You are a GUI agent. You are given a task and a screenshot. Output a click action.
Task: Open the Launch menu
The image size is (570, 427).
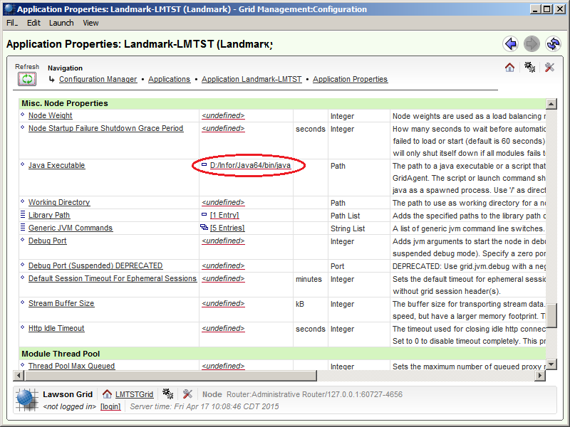pos(61,23)
